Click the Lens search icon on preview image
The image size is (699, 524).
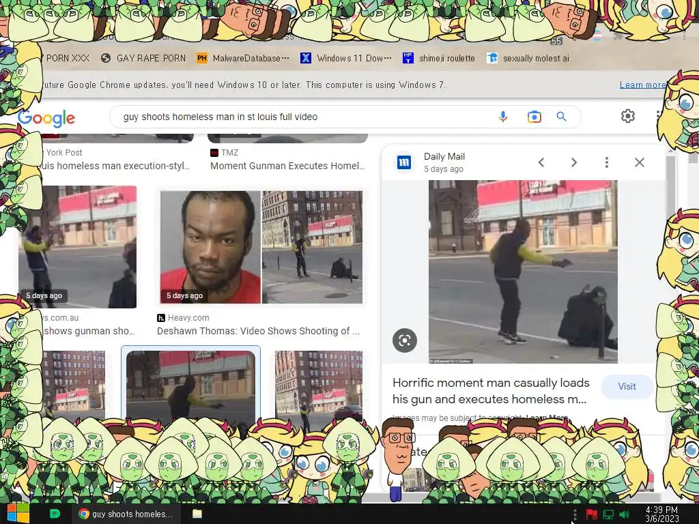tap(405, 341)
